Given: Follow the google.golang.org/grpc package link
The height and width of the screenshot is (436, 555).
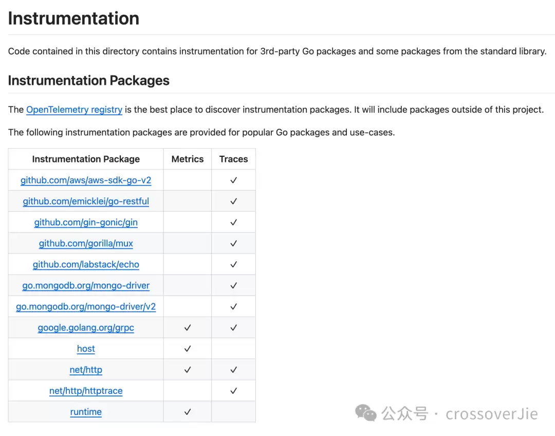Looking at the screenshot, I should (86, 328).
